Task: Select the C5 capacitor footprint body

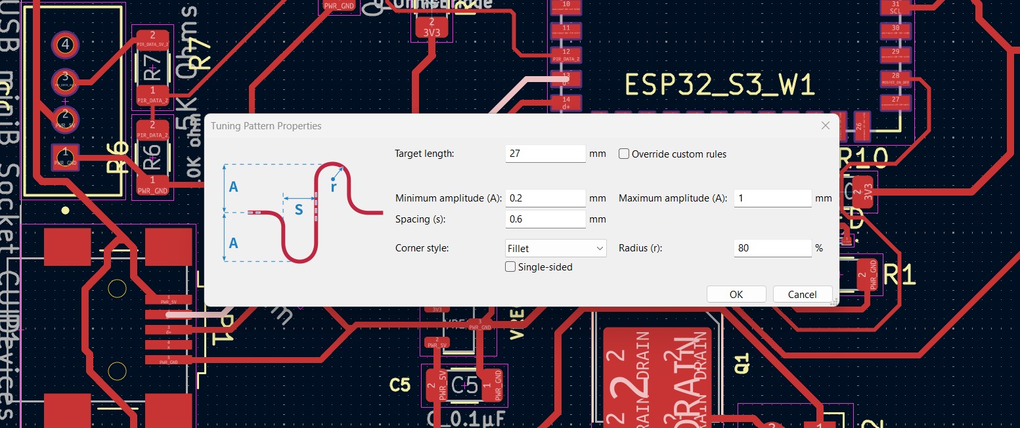Action: click(466, 385)
